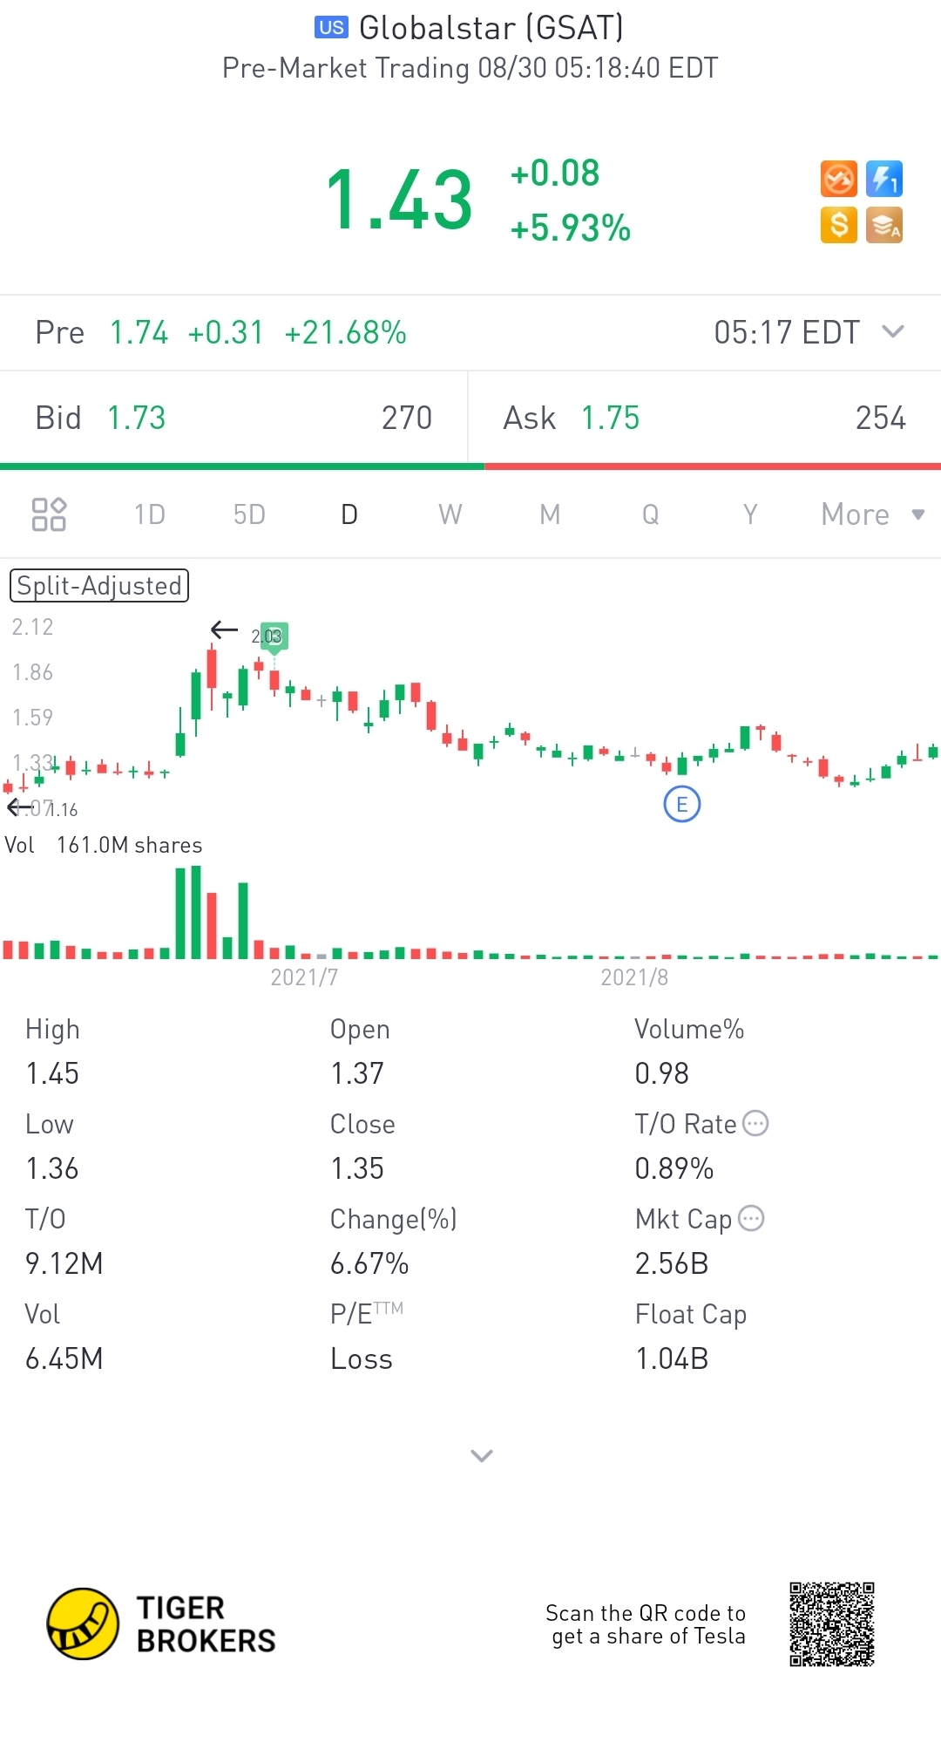Tap the 2.03 high price label on chart
This screenshot has height=1756, width=941.
[x=267, y=636]
